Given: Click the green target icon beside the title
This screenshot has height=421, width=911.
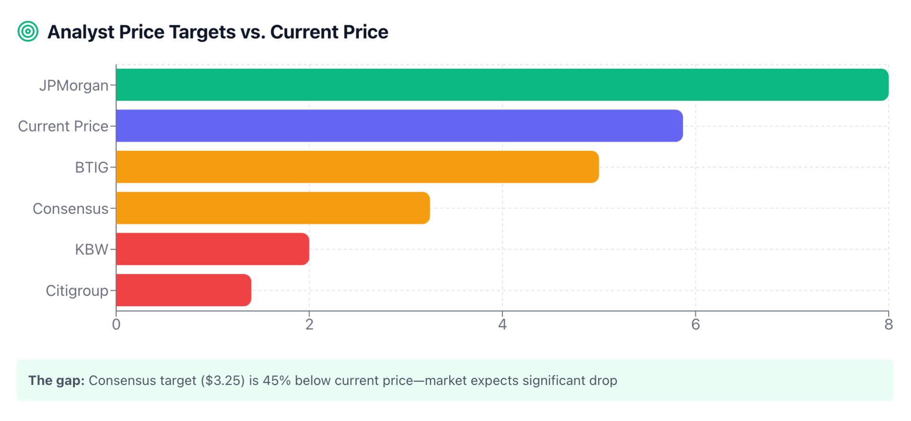Looking at the screenshot, I should 28,32.
